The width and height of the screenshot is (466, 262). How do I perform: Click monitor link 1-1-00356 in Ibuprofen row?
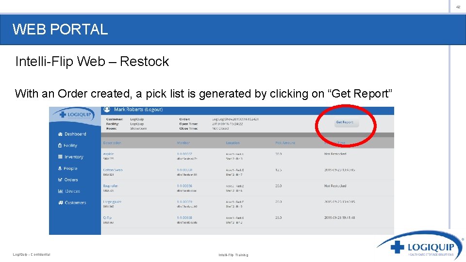tap(184, 186)
